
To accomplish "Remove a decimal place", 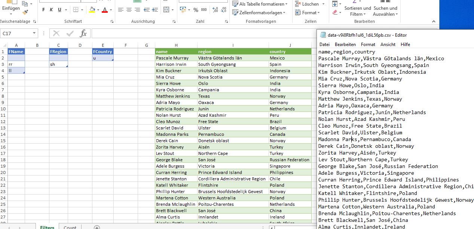I will 223,10.
